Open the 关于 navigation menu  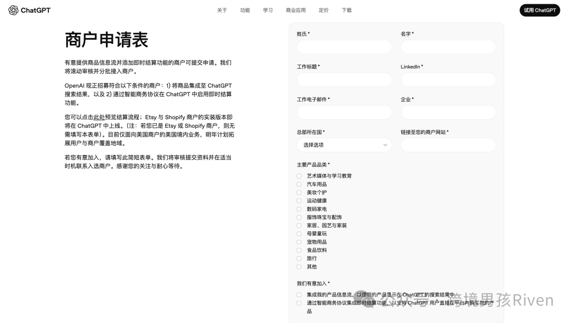(222, 10)
